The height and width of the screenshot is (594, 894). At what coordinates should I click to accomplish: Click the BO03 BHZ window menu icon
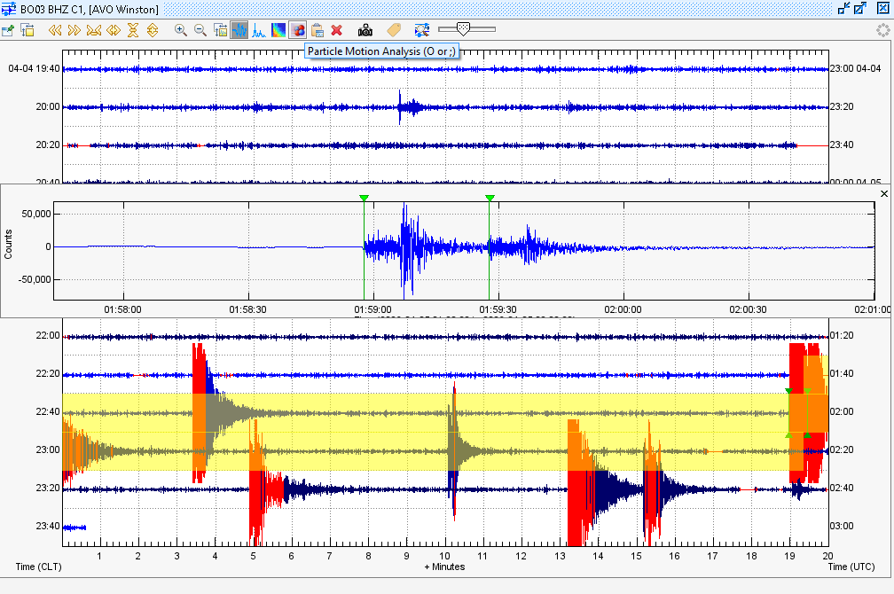[x=9, y=9]
